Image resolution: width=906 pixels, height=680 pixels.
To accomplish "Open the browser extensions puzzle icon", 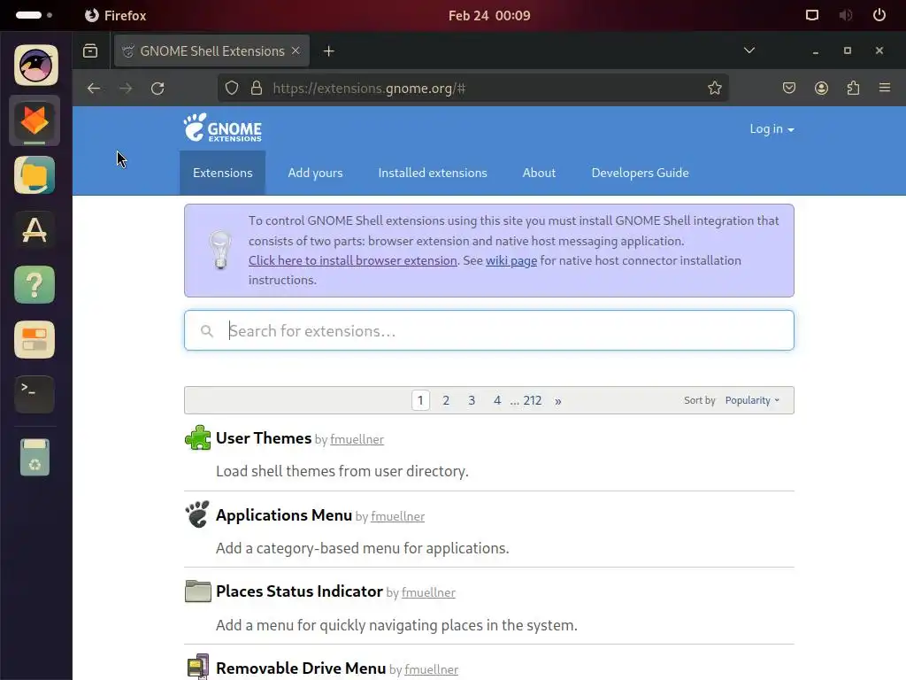I will pyautogui.click(x=854, y=88).
